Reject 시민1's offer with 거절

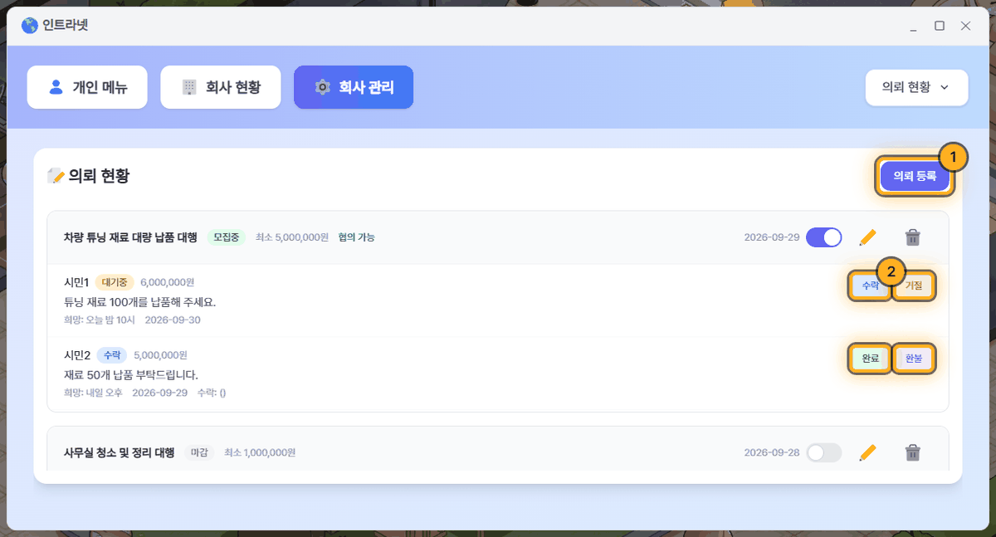[914, 286]
